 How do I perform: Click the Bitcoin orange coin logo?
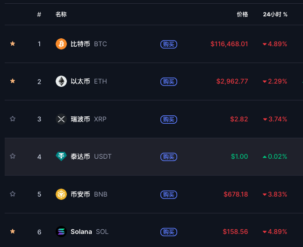pos(61,44)
